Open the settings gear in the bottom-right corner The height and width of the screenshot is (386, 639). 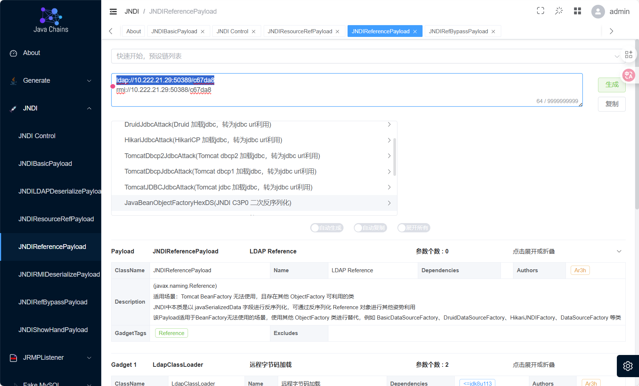[x=628, y=366]
